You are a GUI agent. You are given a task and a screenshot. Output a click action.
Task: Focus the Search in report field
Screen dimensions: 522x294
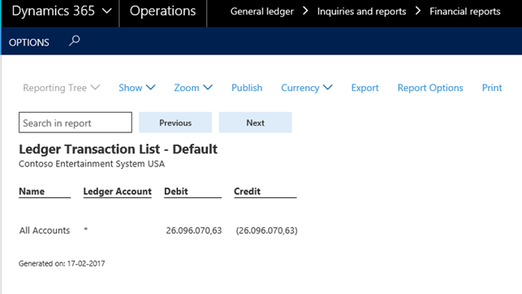75,123
